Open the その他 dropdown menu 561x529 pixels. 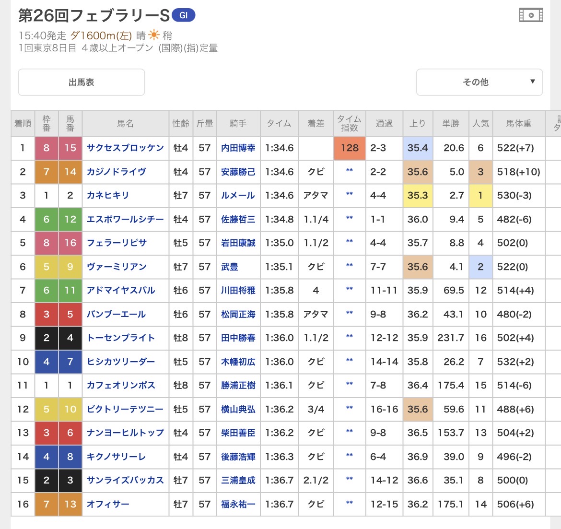pyautogui.click(x=479, y=82)
